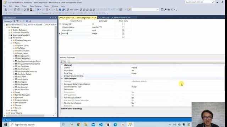Expand the Views folder node
Image resolution: width=227 pixels, height=127 pixels.
pyautogui.click(x=11, y=92)
